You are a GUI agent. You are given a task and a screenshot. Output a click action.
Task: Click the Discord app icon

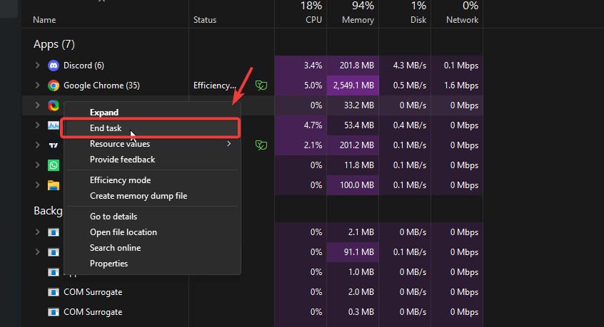click(x=53, y=66)
